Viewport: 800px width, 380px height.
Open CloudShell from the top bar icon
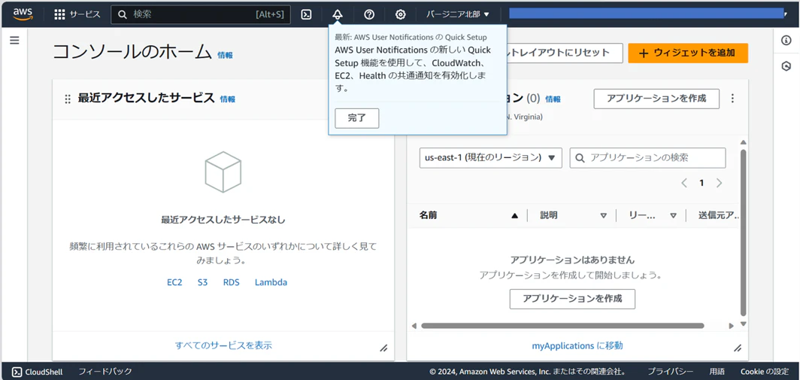(305, 14)
